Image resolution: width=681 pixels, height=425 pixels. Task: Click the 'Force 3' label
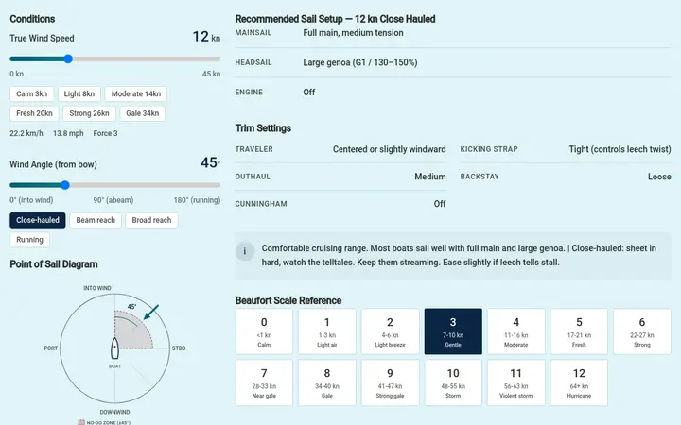pyautogui.click(x=105, y=133)
